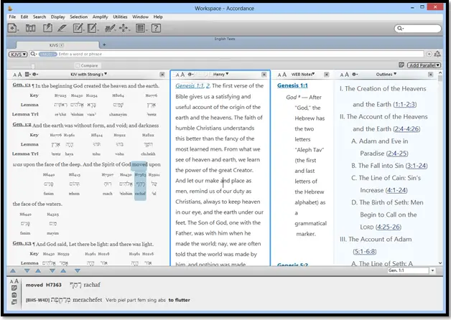Open the KJV with Strong's module dropdown
The height and width of the screenshot is (320, 451).
[89, 74]
